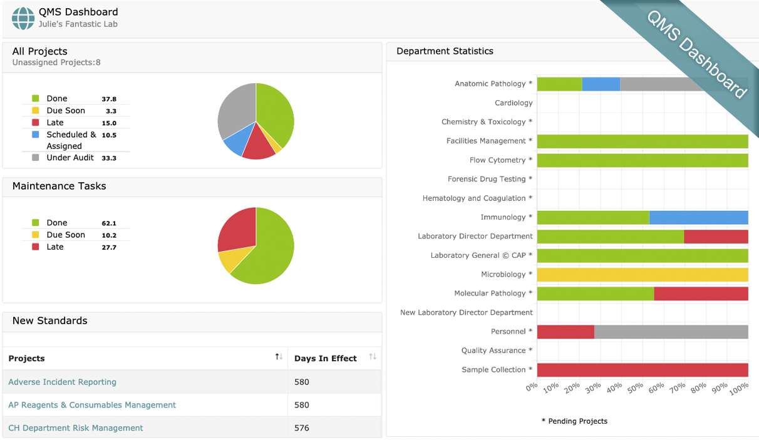This screenshot has width=759, height=440.
Task: Open CH Department Risk Management link
Action: 76,428
